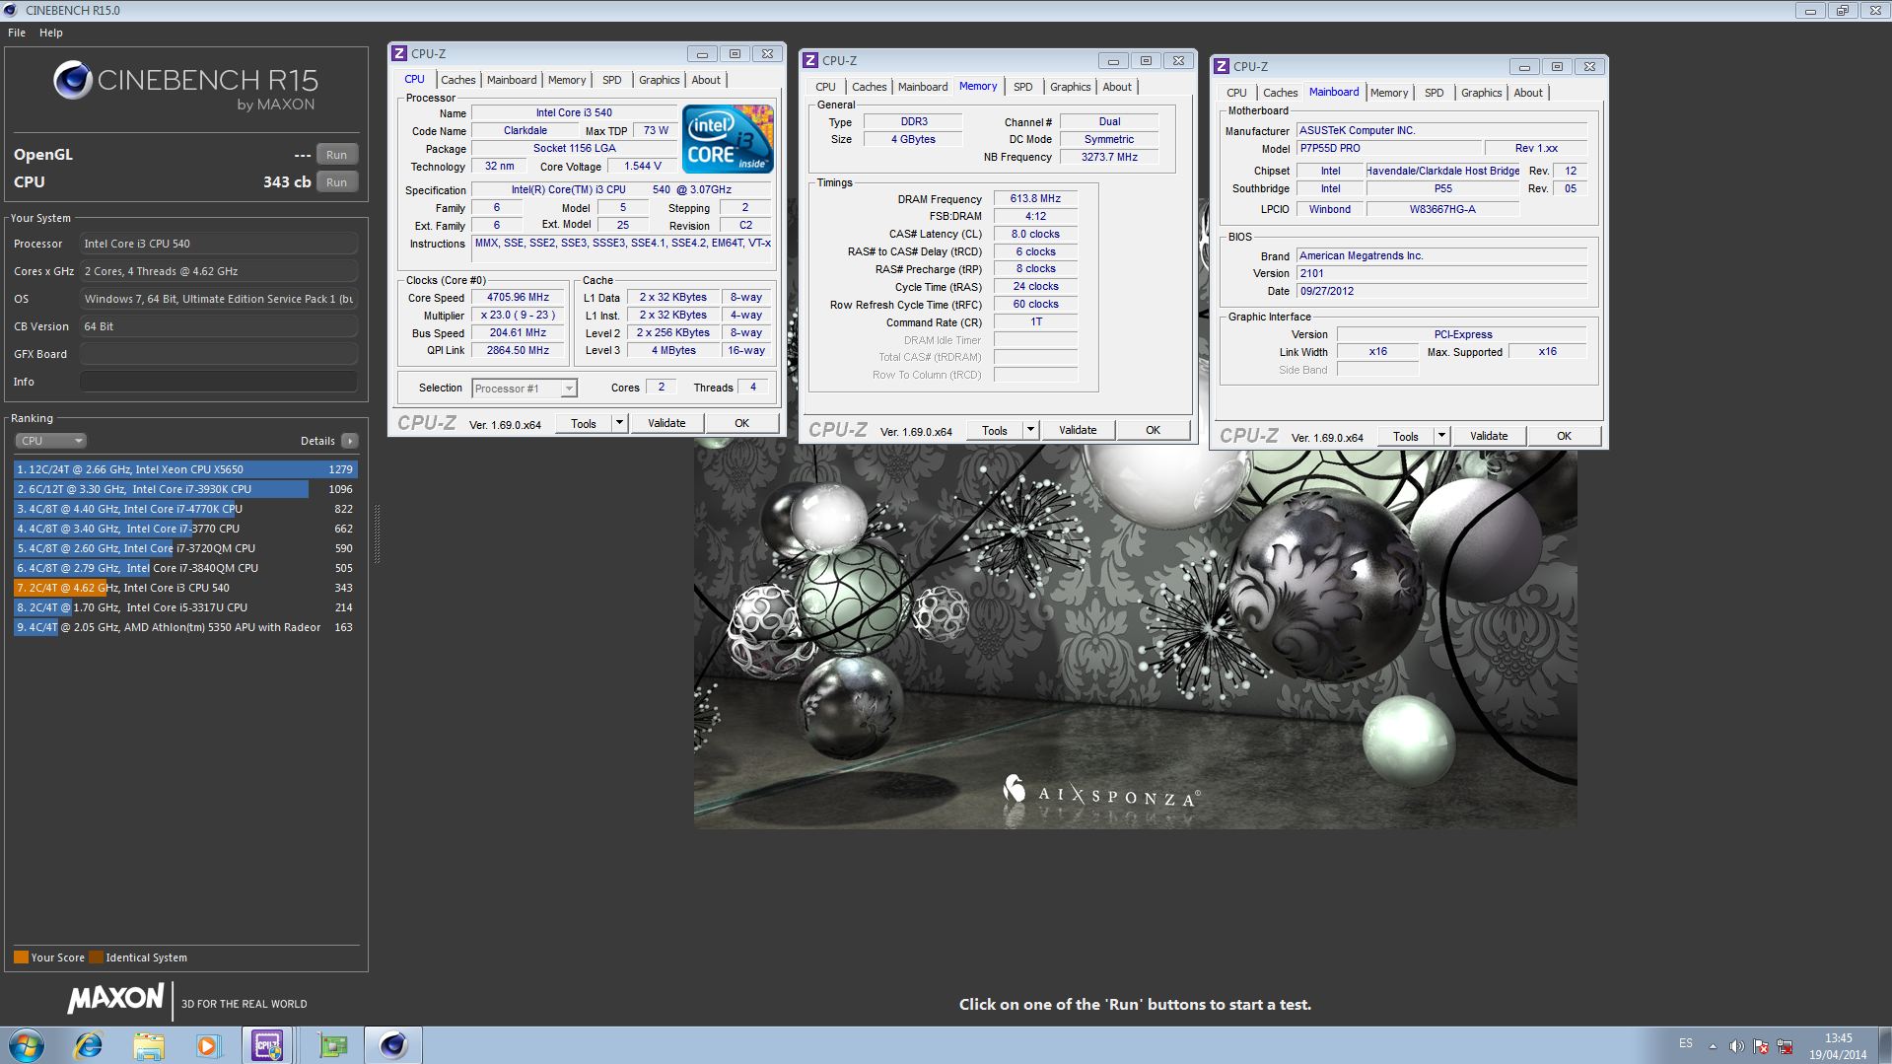
Task: Select Core i5-3317U ranking entry
Action: click(185, 607)
